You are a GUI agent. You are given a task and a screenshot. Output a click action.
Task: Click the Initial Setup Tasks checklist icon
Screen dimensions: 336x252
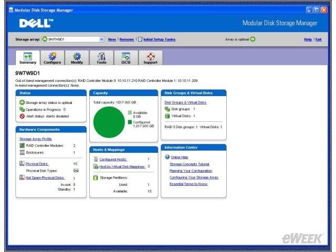[140, 39]
